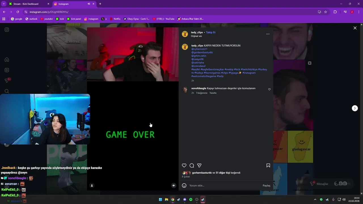
Task: Open Search in the Instagram sidebar
Action: pyautogui.click(x=7, y=91)
